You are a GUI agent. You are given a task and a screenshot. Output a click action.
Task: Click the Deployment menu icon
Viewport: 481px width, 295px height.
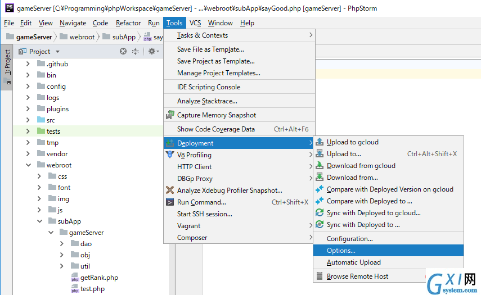(x=170, y=143)
